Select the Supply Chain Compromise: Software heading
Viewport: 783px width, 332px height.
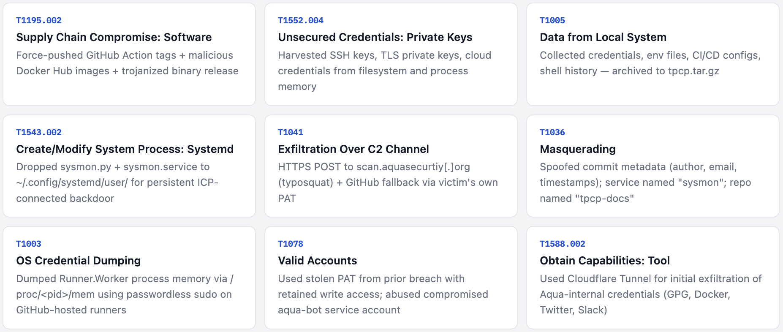(x=114, y=37)
